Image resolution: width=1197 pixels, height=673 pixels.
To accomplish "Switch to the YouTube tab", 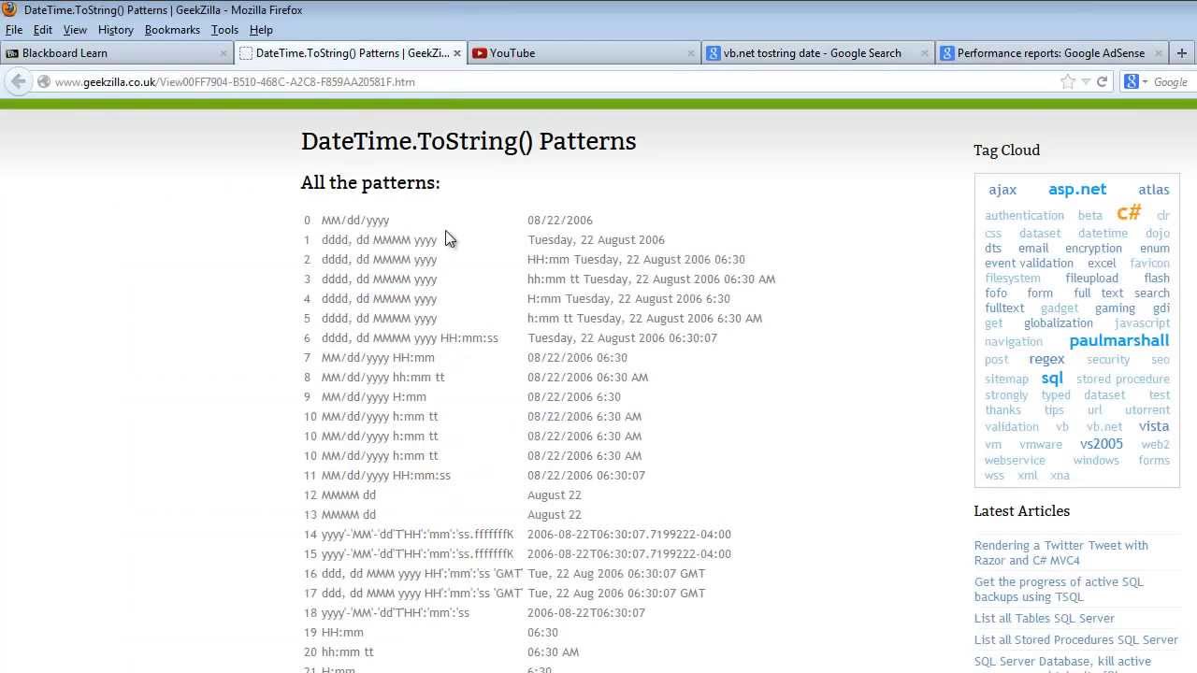I will coord(584,53).
